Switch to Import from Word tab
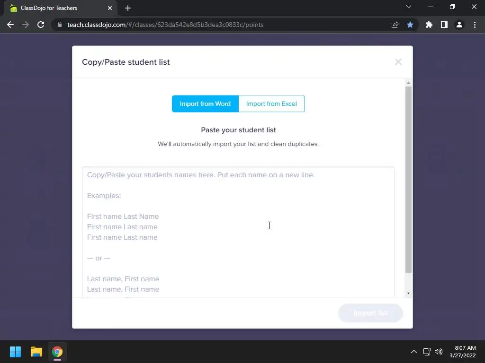 205,104
